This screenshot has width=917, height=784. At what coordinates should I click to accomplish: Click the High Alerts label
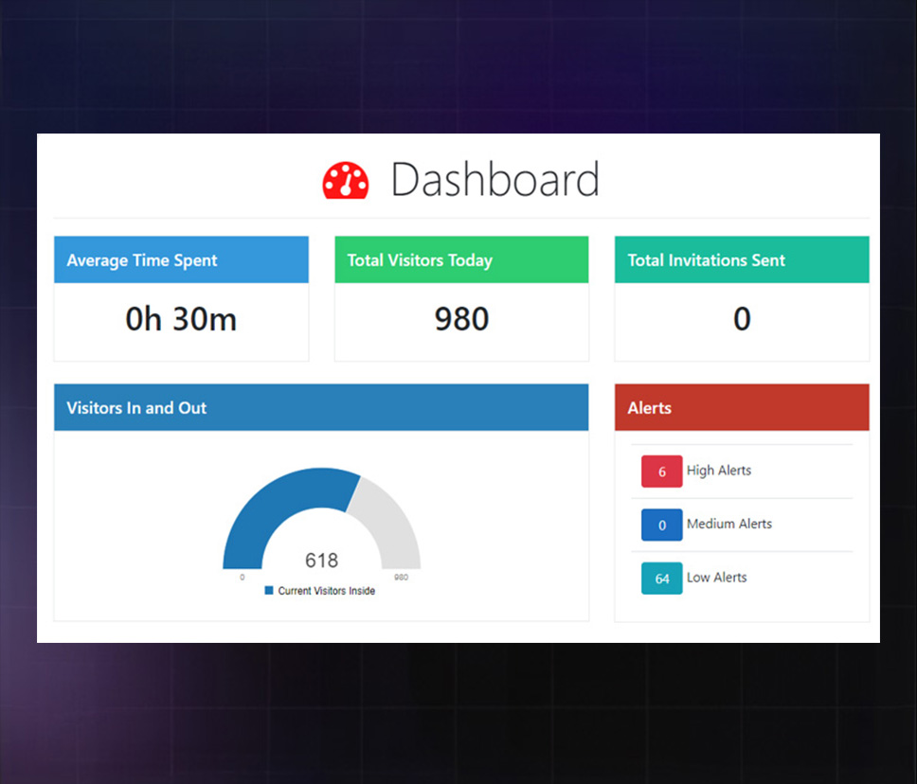719,471
